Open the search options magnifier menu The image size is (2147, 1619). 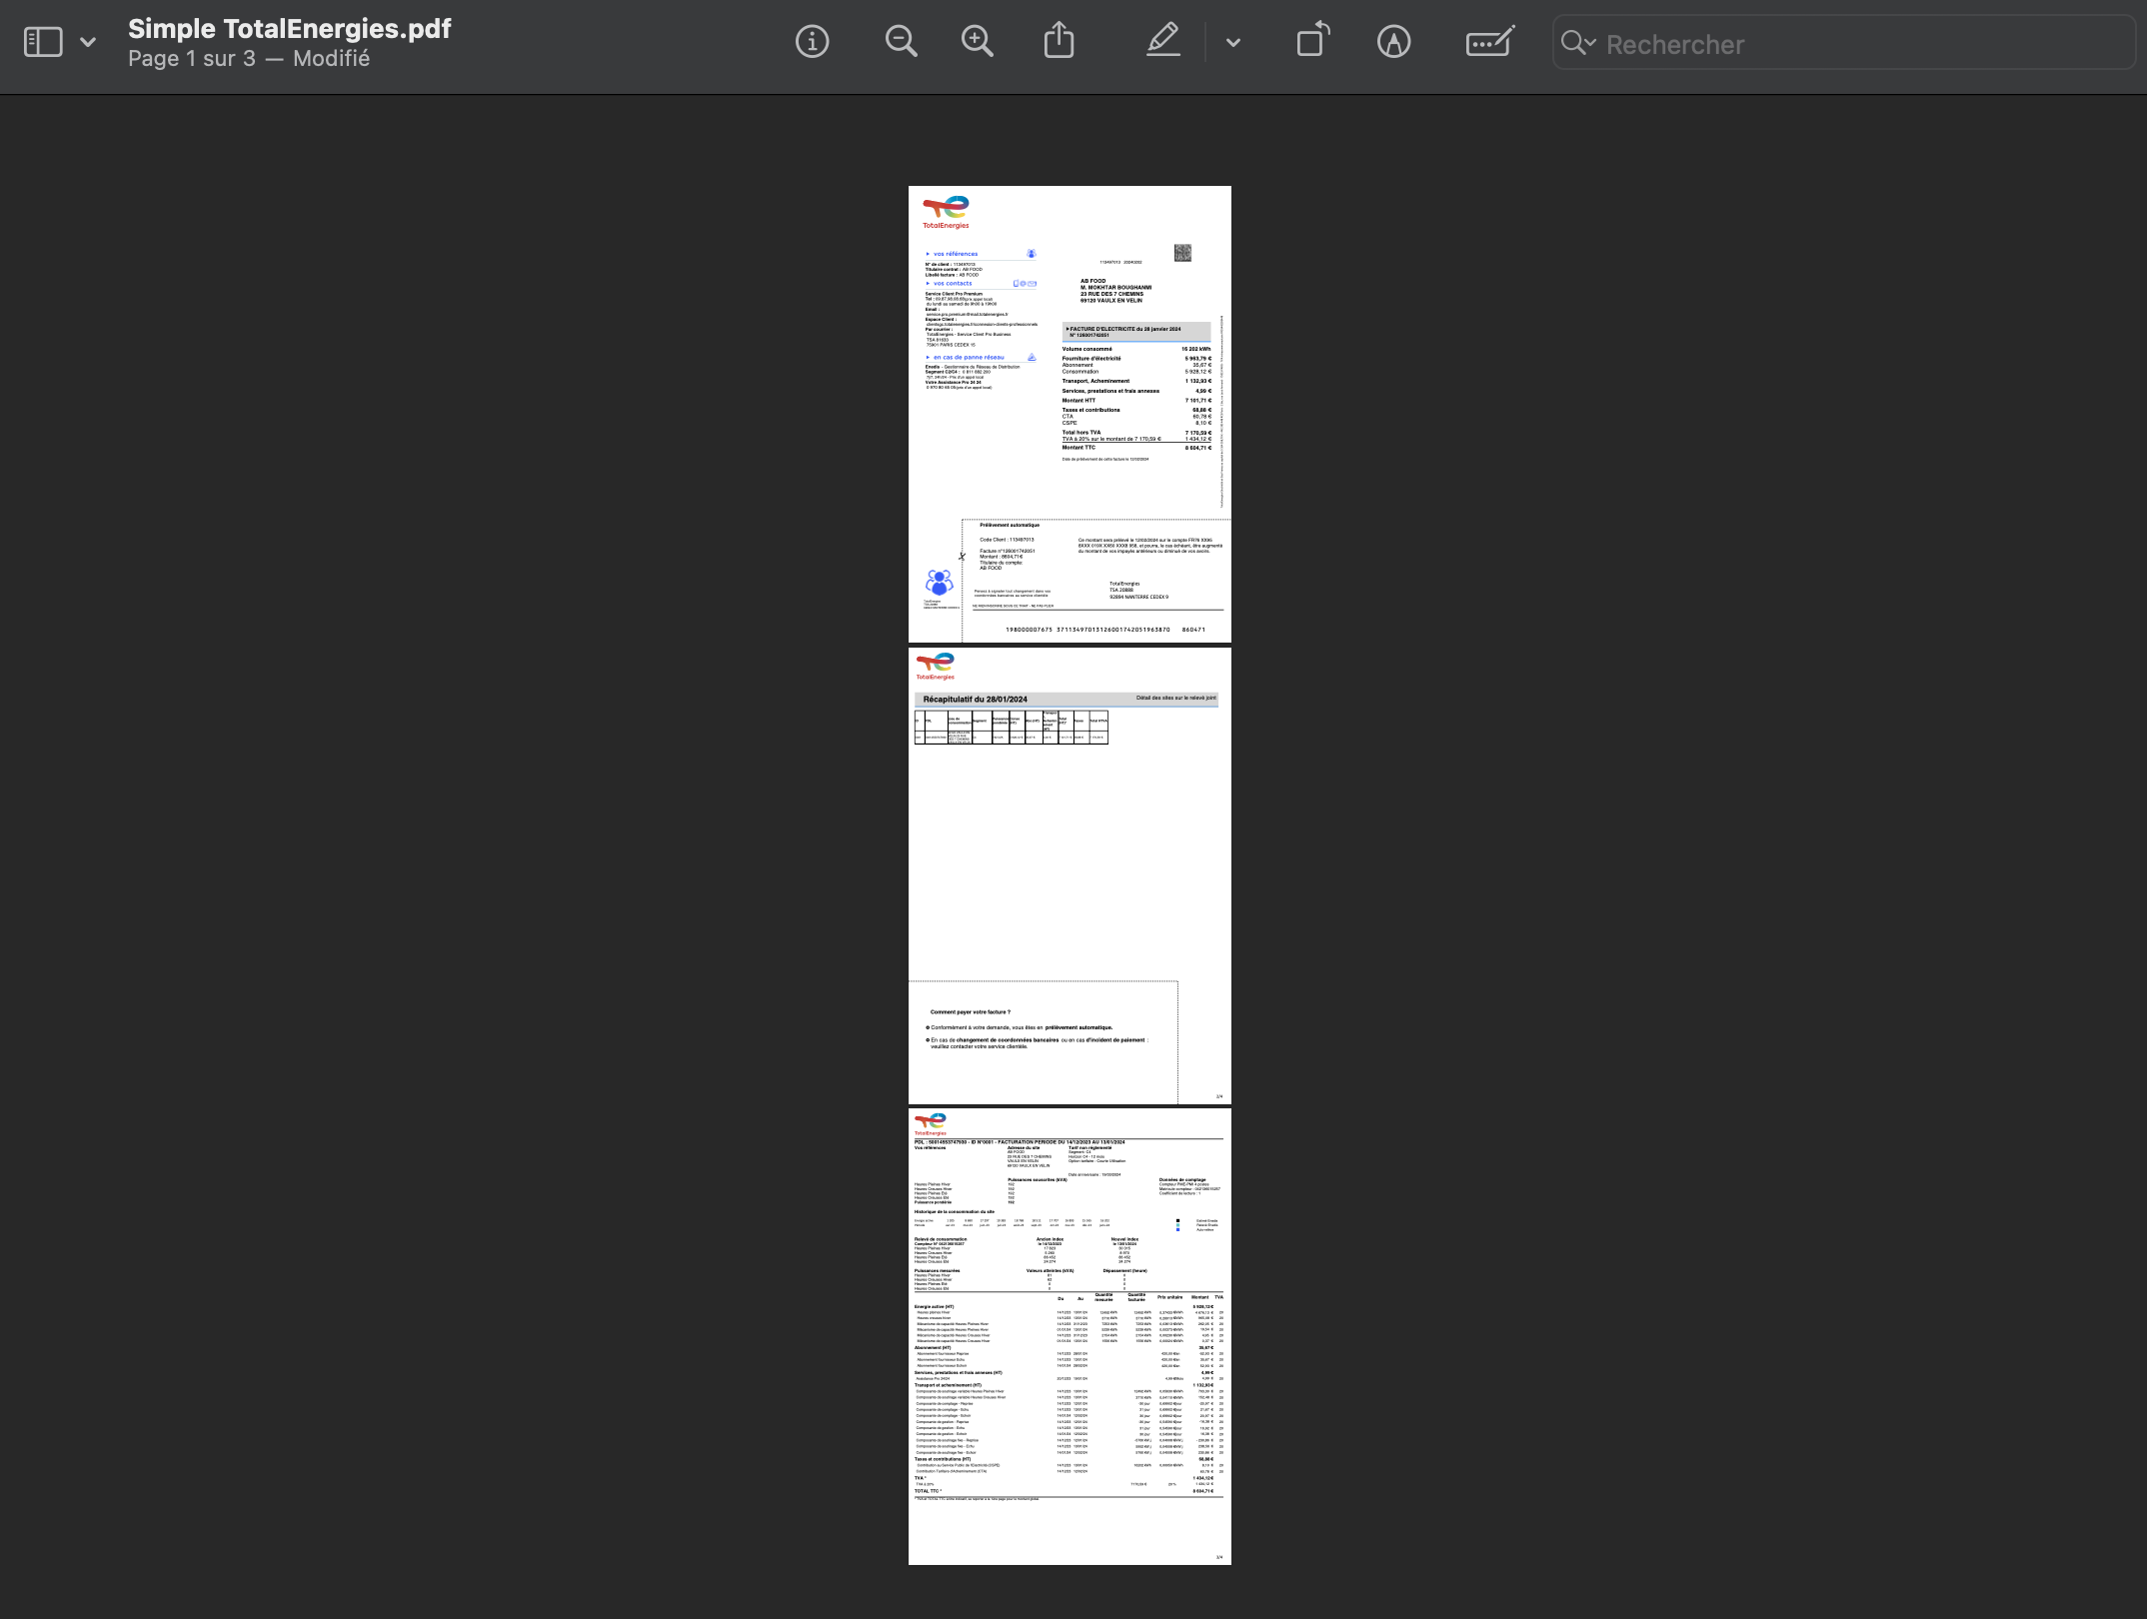click(1578, 43)
